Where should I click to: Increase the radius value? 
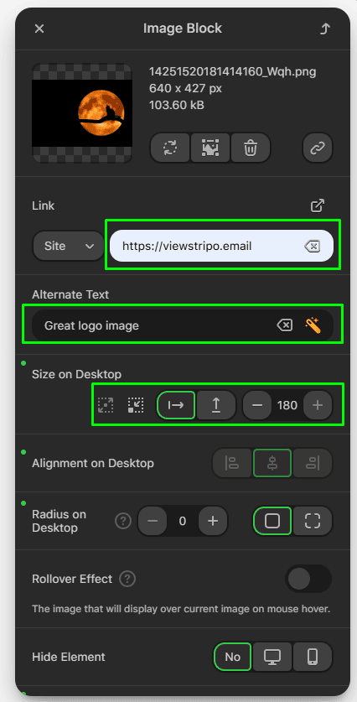tap(213, 521)
